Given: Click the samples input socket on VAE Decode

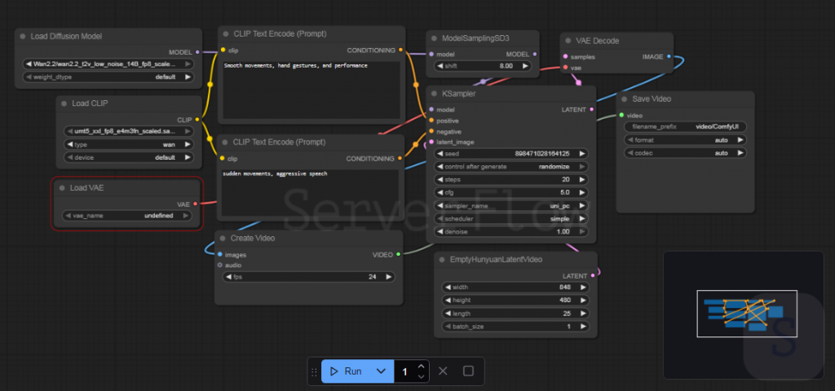Looking at the screenshot, I should coord(565,56).
